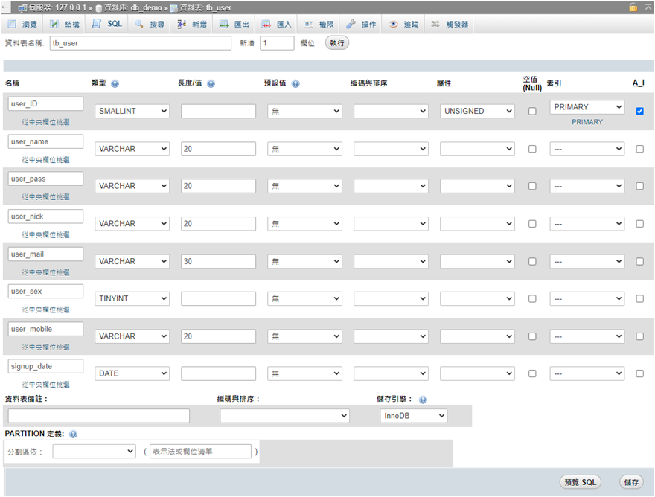The height and width of the screenshot is (497, 655).
Task: Click the help icon beside PARTITION 定義
Action: 73,434
